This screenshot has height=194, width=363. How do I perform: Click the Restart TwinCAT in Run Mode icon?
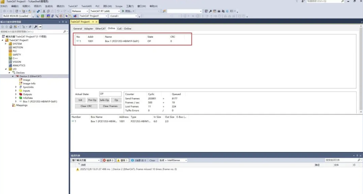pos(42,16)
